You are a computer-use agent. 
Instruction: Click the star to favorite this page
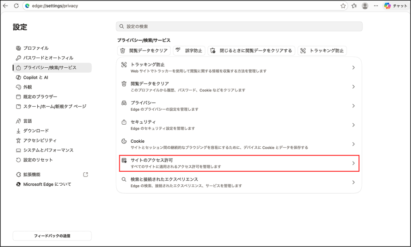[343, 6]
